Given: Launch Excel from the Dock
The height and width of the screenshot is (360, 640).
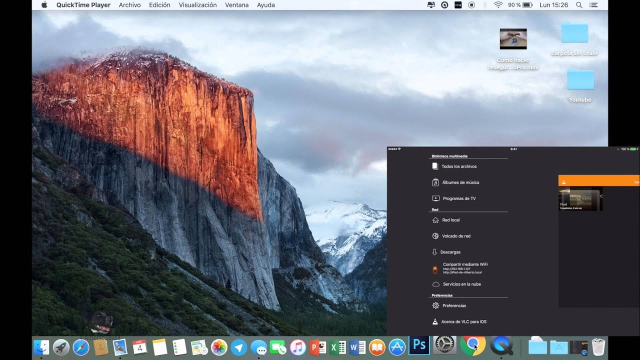Looking at the screenshot, I should click(337, 346).
